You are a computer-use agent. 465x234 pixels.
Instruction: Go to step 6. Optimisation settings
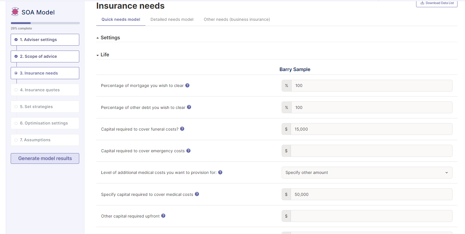(x=45, y=123)
